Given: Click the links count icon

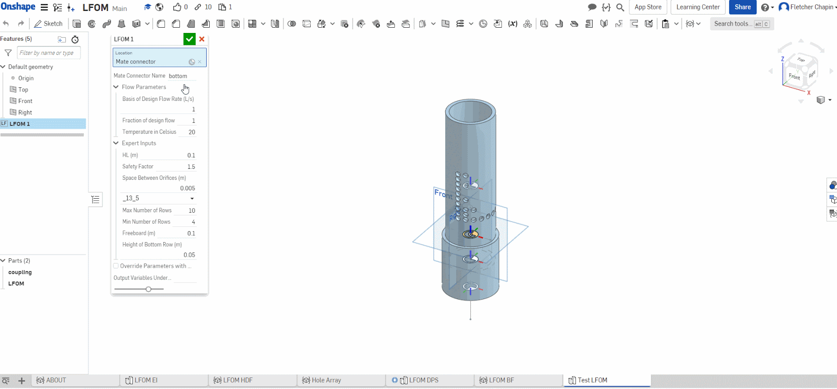Looking at the screenshot, I should coord(198,7).
